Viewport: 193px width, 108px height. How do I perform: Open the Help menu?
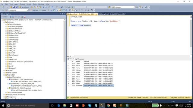[x=47, y=4]
